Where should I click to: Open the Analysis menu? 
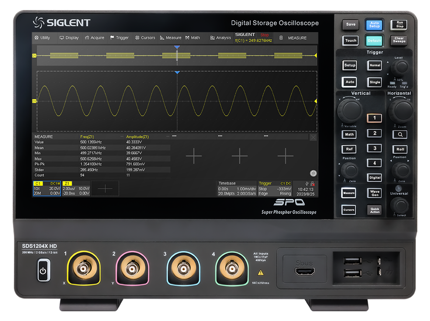220,38
